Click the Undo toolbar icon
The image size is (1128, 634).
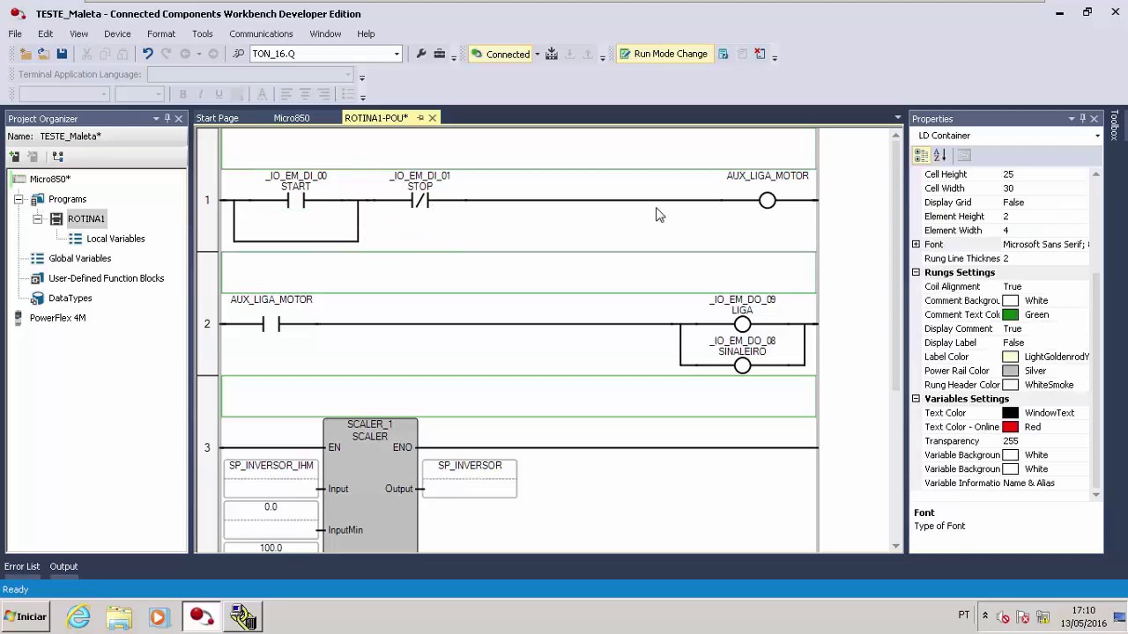point(147,54)
